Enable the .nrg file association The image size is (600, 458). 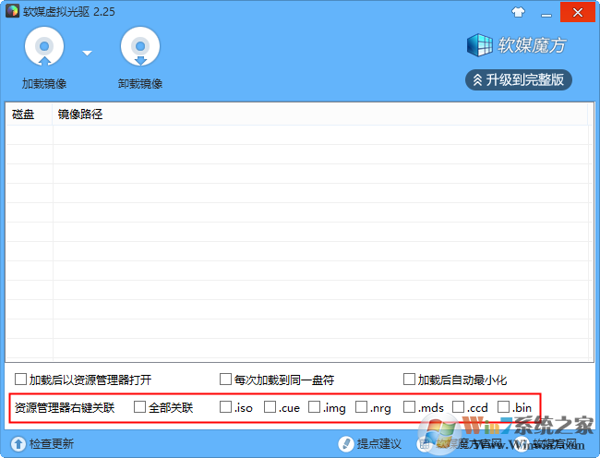click(362, 406)
